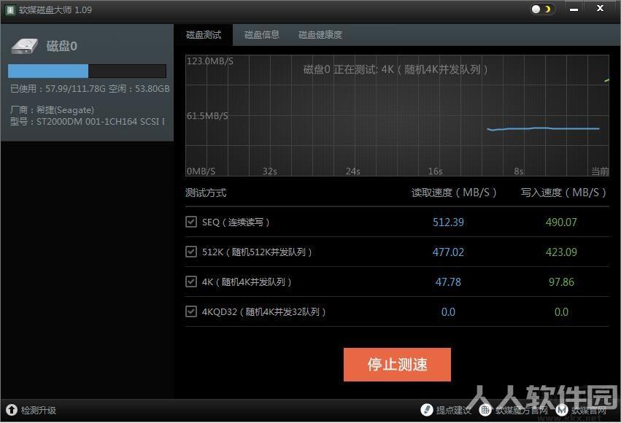Minimize the disk master window
Screen dimensions: 621x423
[574, 9]
